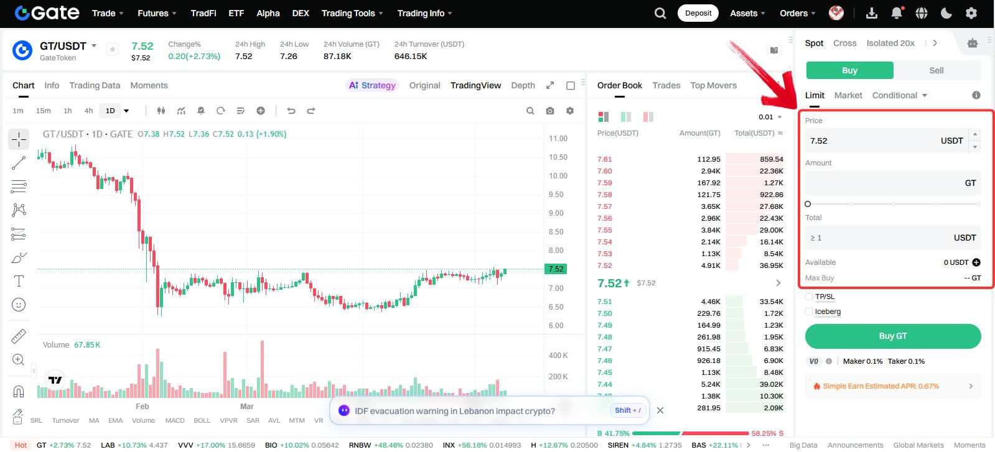The height and width of the screenshot is (452, 995).
Task: Open the Trade menu dropdown
Action: tap(108, 13)
